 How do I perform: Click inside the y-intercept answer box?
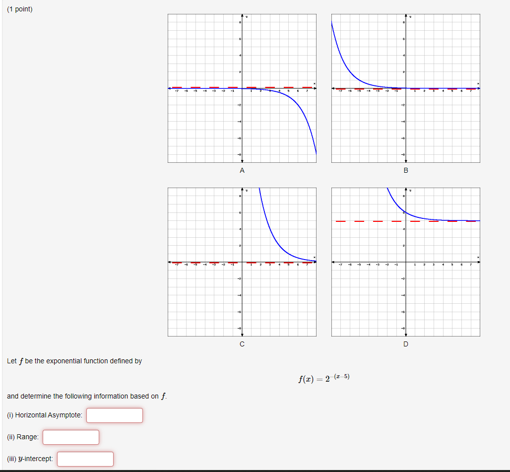click(x=85, y=459)
